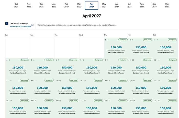
Task: Select the April 15 - 16 night cell
Action: (x=116, y=88)
